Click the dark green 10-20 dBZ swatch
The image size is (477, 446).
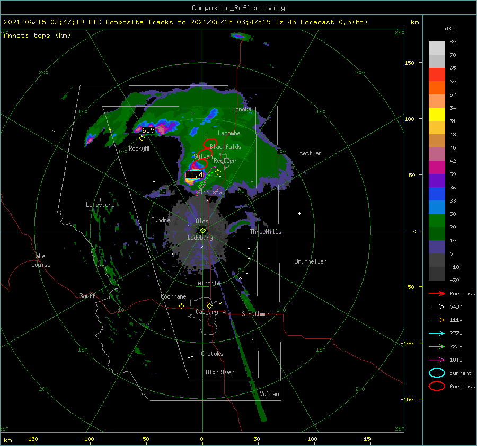[x=437, y=233]
